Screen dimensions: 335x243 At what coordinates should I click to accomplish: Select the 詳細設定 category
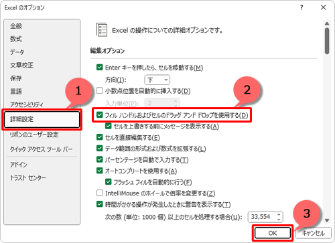coord(42,119)
